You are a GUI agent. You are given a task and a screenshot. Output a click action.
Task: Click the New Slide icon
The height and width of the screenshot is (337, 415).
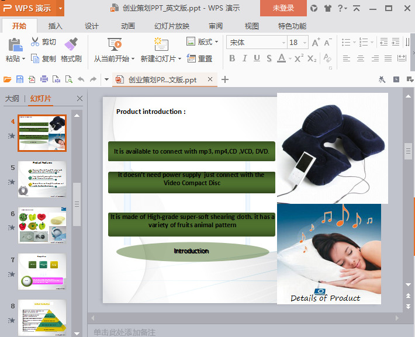tap(161, 44)
